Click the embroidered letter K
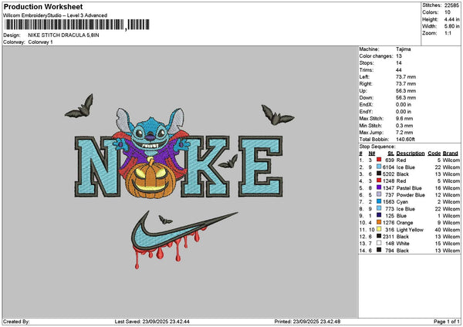Image resolution: width=463 pixels, height=327 pixels. pyautogui.click(x=205, y=167)
